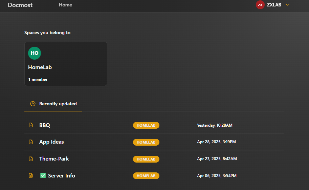Image resolution: width=309 pixels, height=190 pixels.
Task: Click the green HO space avatar
Action: (35, 53)
